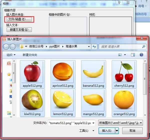
Task: Click the 新建文件夹 button
Action: point(30,55)
